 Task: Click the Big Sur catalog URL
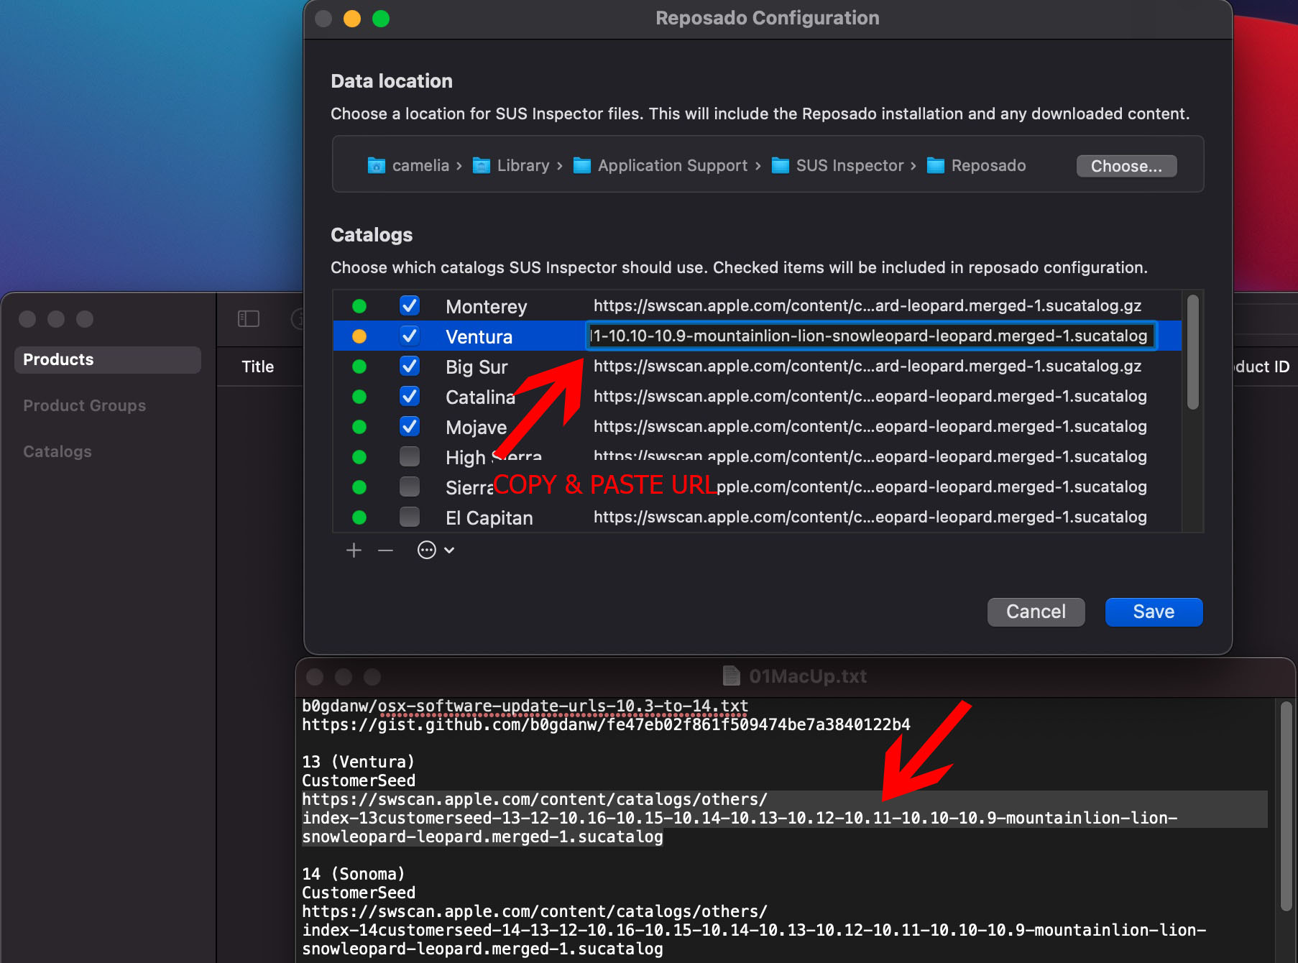coord(867,367)
